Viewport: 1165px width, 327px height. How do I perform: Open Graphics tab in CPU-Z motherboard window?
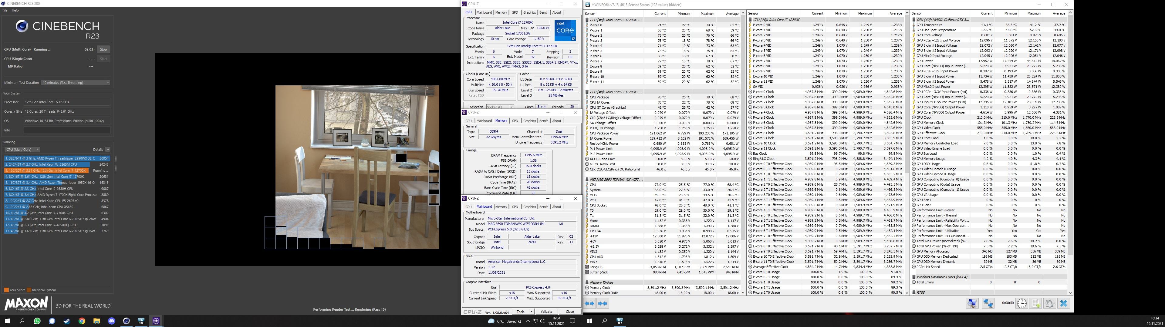coord(529,207)
